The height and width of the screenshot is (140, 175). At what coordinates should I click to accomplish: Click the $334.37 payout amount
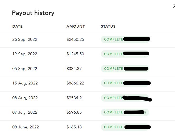tap(74, 69)
